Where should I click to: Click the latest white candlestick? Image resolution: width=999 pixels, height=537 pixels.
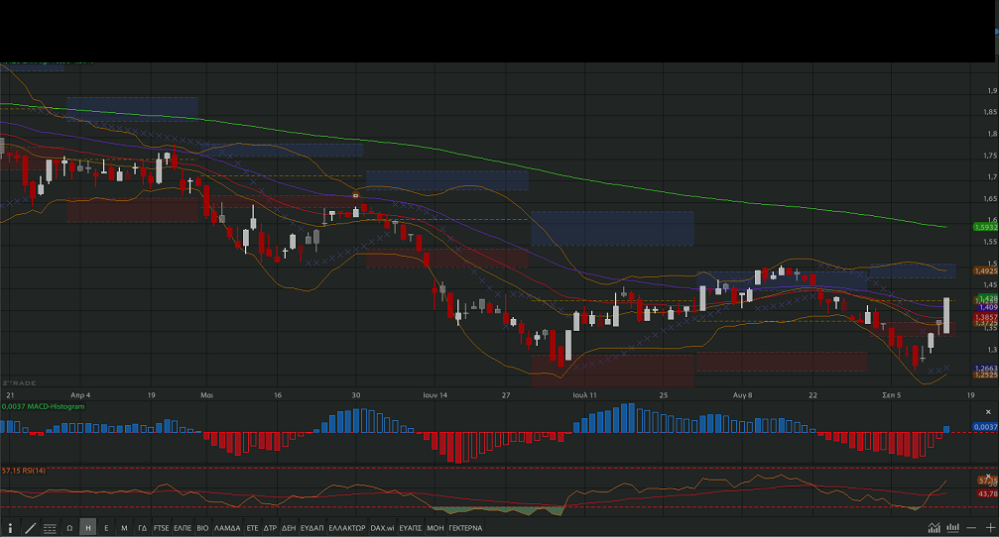(x=946, y=316)
